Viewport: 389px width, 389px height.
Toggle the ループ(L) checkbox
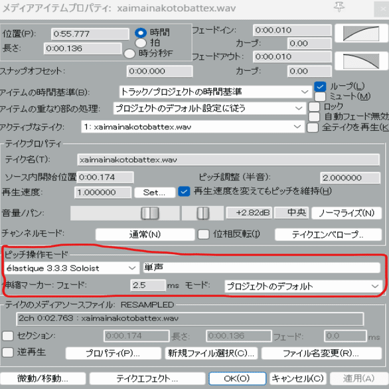(320, 86)
